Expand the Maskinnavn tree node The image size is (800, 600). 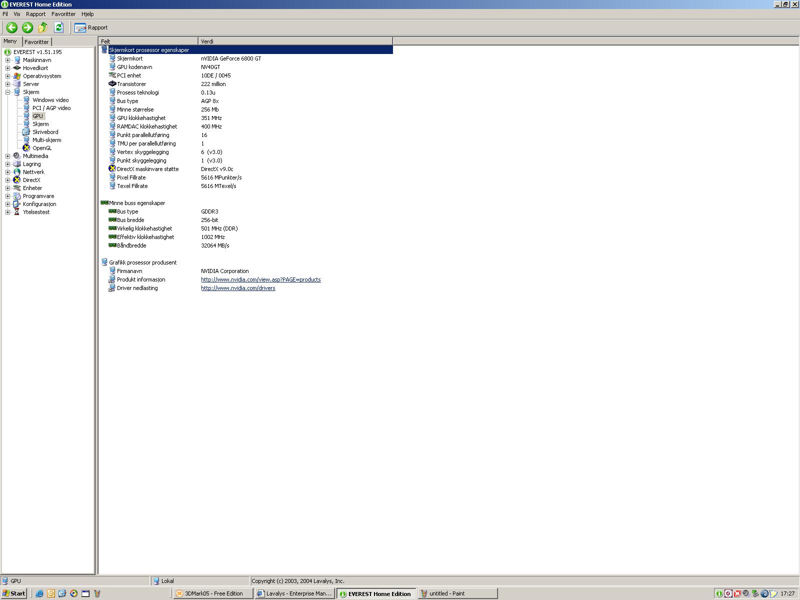click(8, 60)
